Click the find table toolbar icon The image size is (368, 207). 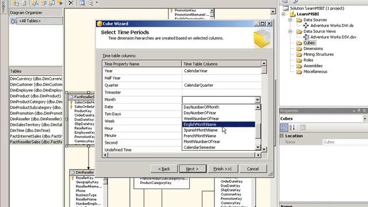[82, 3]
